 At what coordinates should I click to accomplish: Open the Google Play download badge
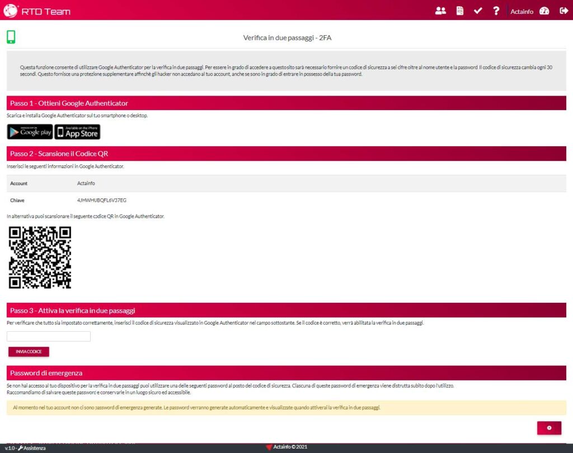point(30,132)
